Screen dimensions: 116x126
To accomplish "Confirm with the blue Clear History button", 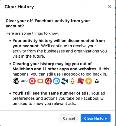I will 96,118.
